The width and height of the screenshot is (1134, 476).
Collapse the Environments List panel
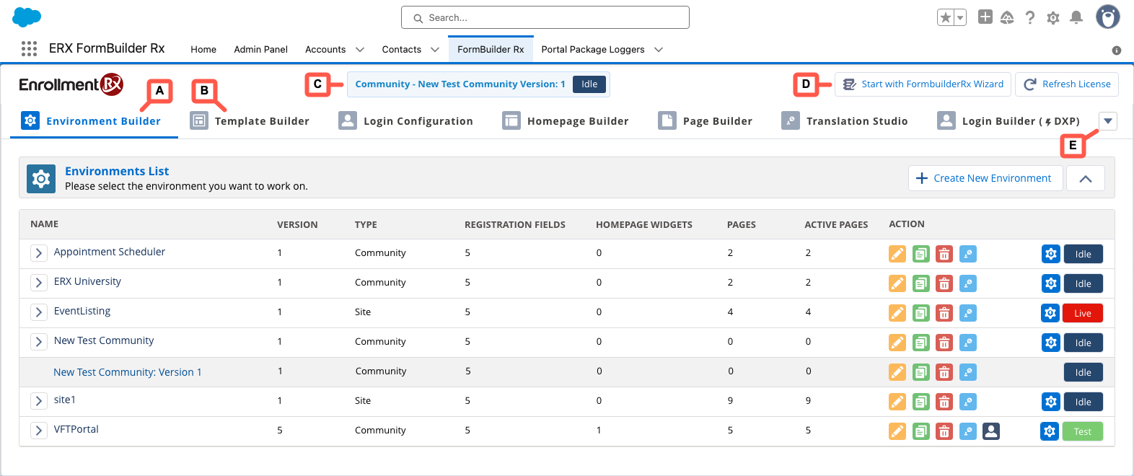1085,178
